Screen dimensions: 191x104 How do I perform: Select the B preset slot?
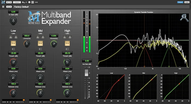[x=10, y=2]
